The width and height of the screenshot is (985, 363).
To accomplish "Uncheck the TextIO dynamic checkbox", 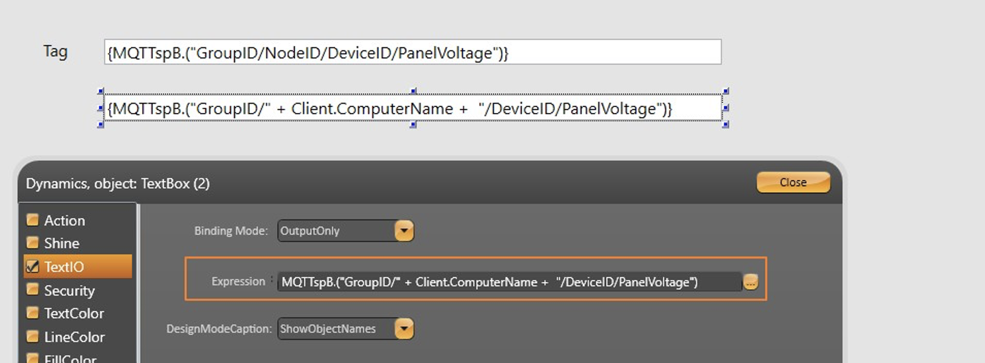I will pos(32,267).
